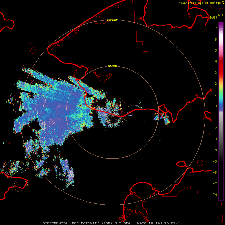Click the 3 value on color scale
The width and height of the screenshot is (225, 225).
pyautogui.click(x=216, y=72)
